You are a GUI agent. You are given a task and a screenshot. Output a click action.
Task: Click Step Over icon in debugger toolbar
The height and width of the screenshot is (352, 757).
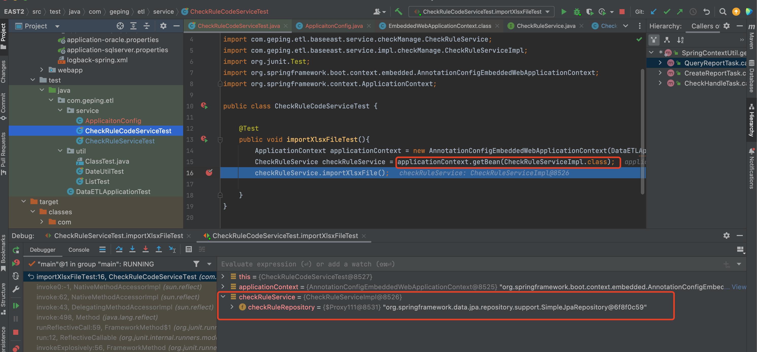[119, 249]
